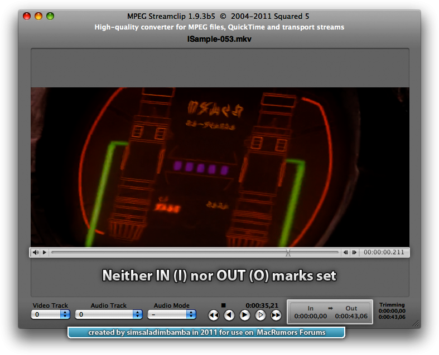The height and width of the screenshot is (355, 439).
Task: Click the Trimming duration readout
Action: click(392, 311)
